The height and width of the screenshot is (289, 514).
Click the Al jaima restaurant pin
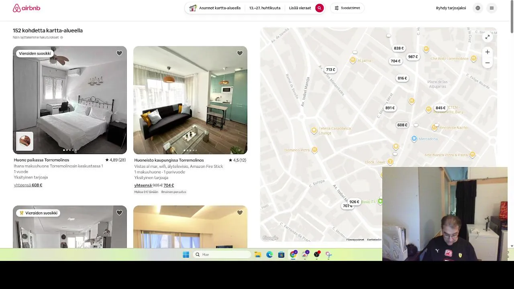point(353,60)
